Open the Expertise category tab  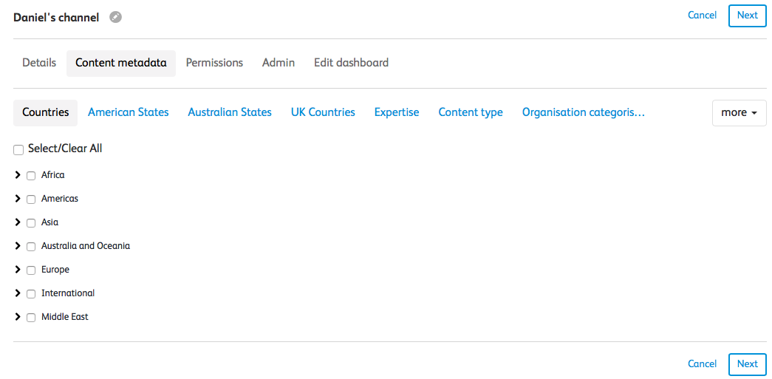397,112
